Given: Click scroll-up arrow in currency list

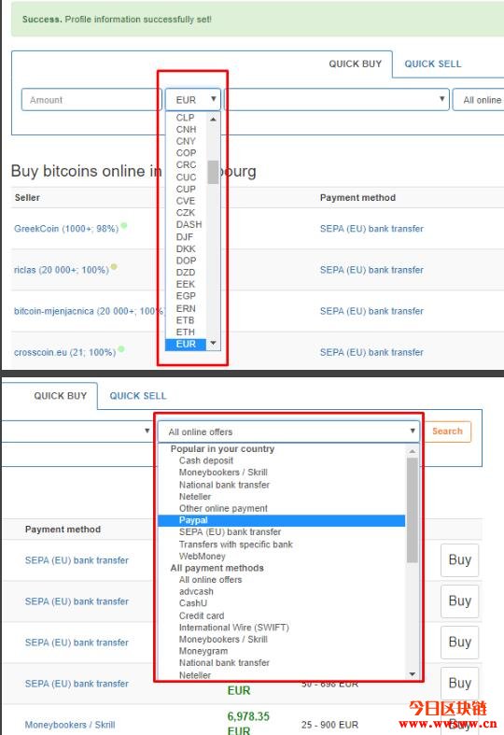Looking at the screenshot, I should (213, 119).
